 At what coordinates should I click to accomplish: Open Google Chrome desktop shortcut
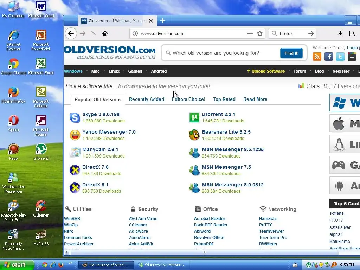(14, 66)
